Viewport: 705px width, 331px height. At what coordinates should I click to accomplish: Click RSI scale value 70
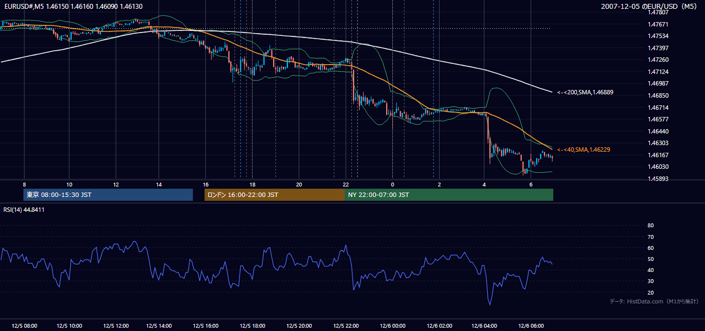point(650,237)
